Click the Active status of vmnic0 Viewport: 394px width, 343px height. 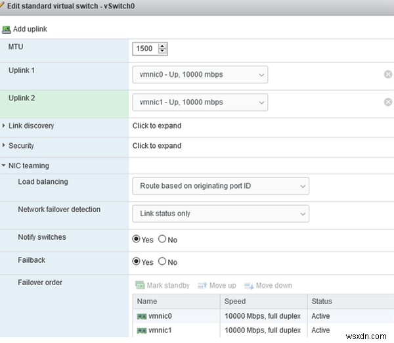tap(320, 316)
